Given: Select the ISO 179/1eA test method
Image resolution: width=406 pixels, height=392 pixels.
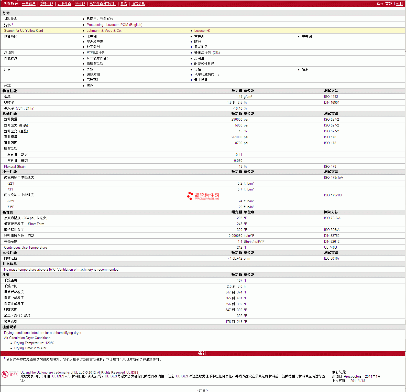Looking at the screenshot, I should click(333, 177).
